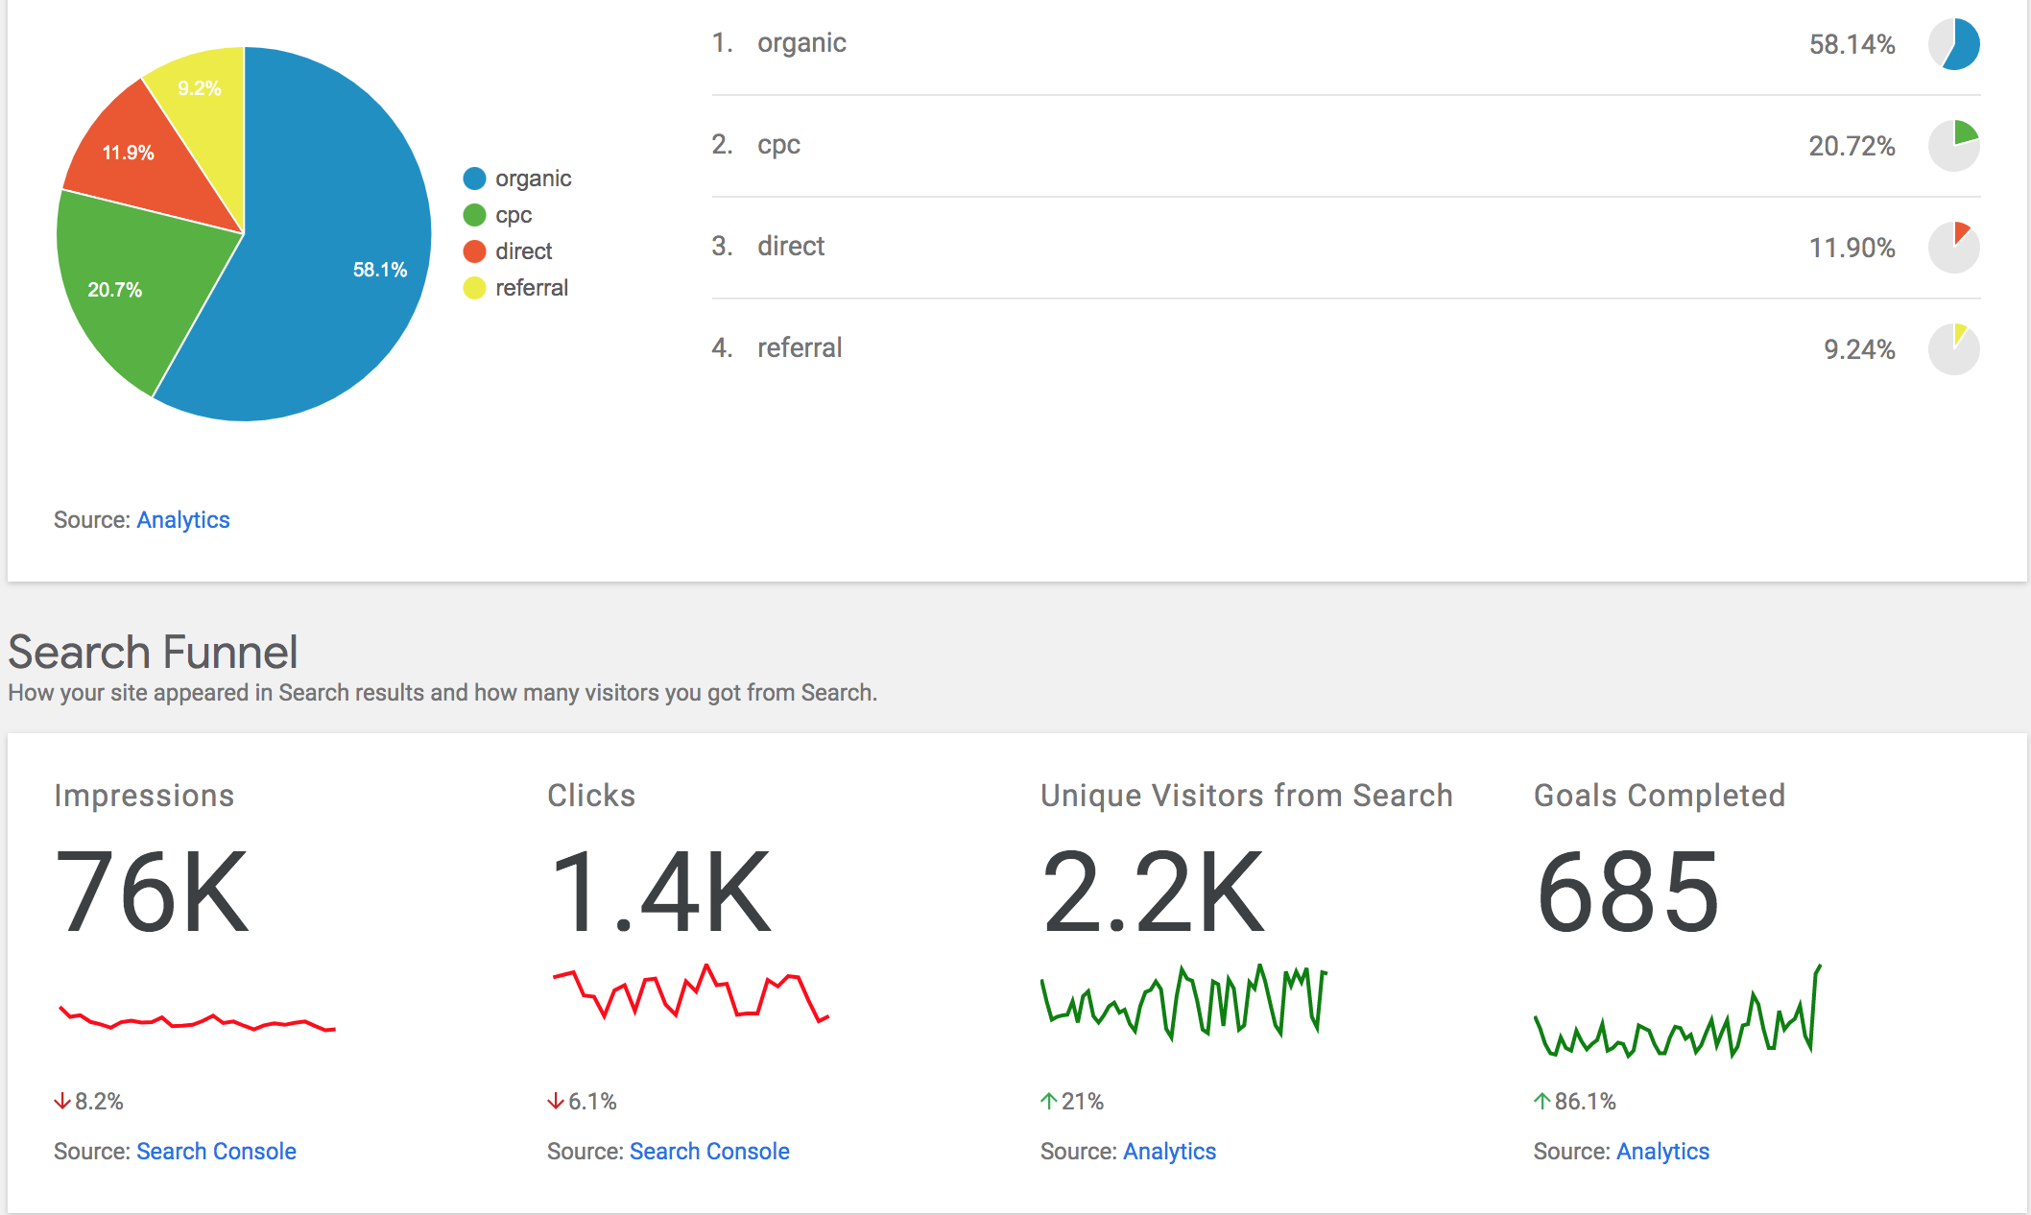Image resolution: width=2031 pixels, height=1215 pixels.
Task: Click the green up arrow beside 21%
Action: 1049,1101
